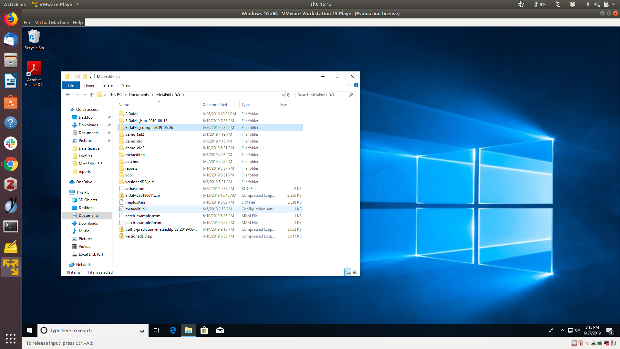Open Microsoft Edge from the taskbar

point(173,330)
